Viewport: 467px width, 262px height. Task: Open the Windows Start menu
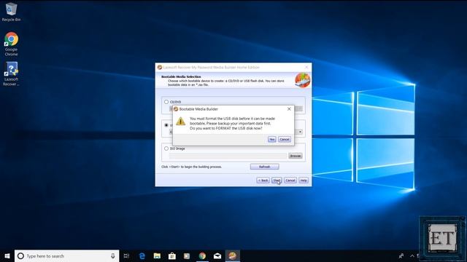point(7,255)
